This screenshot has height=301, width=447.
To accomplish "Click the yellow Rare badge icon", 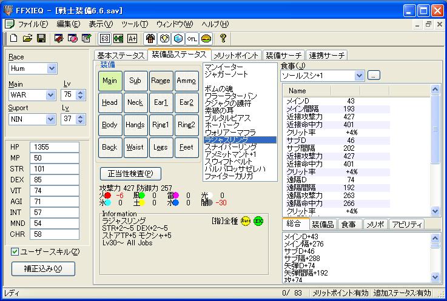I will coord(246,221).
